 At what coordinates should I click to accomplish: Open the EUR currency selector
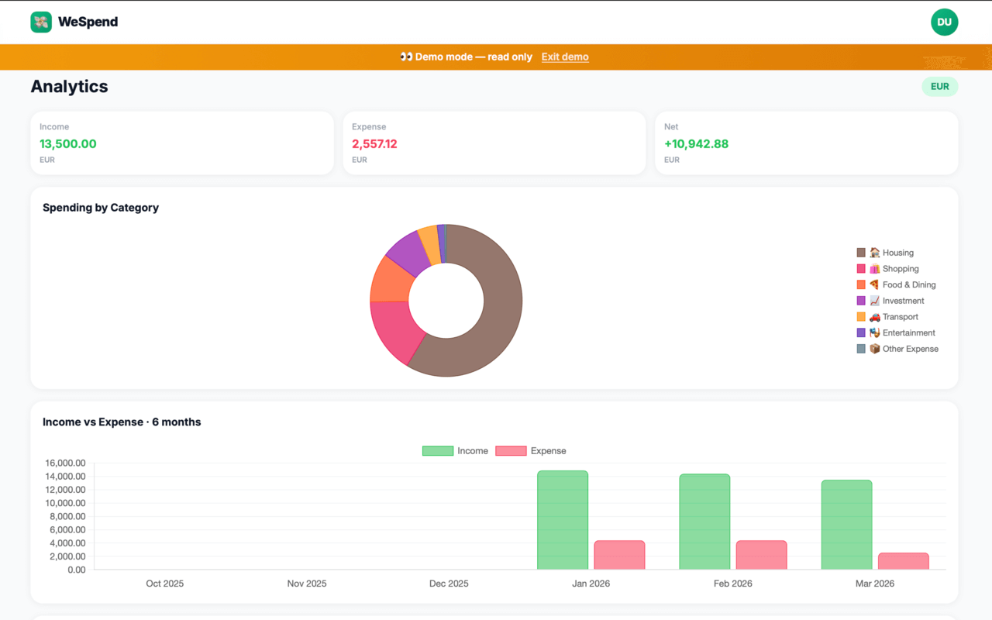[x=940, y=86]
